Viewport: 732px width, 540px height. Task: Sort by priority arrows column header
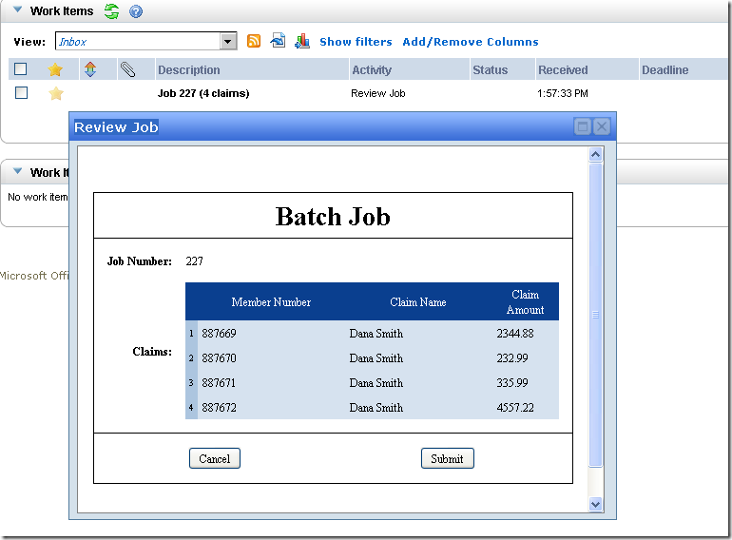click(x=90, y=69)
